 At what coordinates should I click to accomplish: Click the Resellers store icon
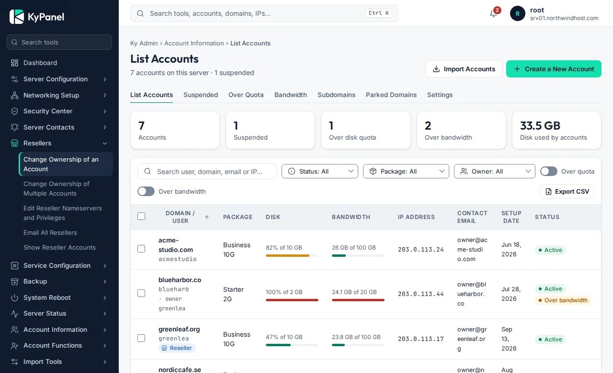15,143
